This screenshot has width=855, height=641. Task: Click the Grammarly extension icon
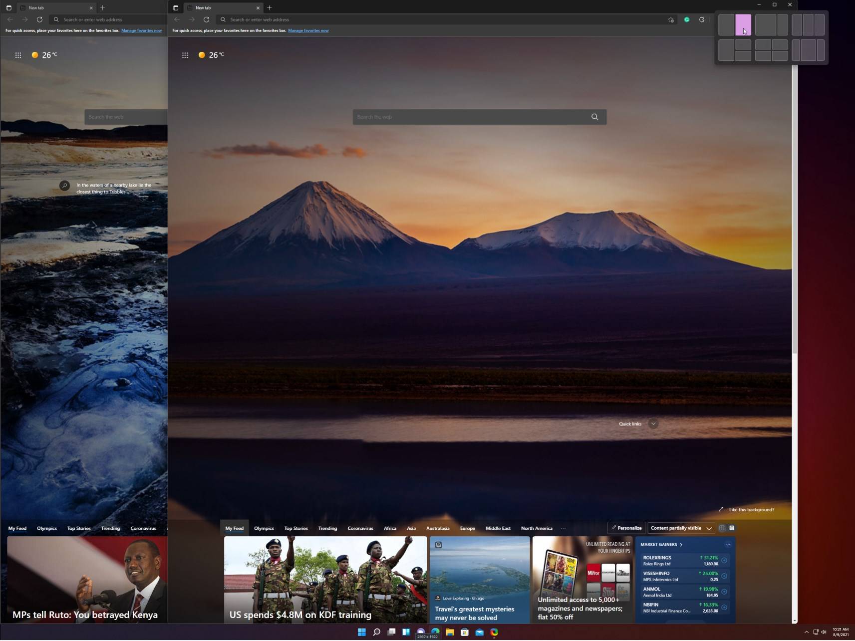[687, 19]
